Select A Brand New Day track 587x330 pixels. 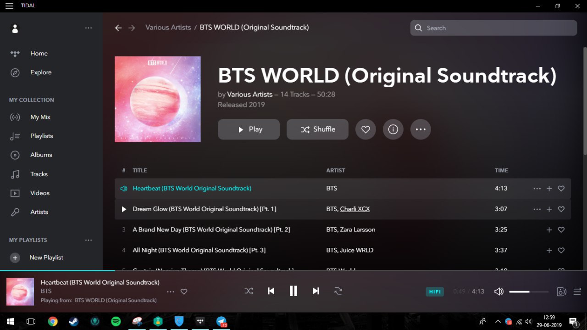click(x=211, y=229)
